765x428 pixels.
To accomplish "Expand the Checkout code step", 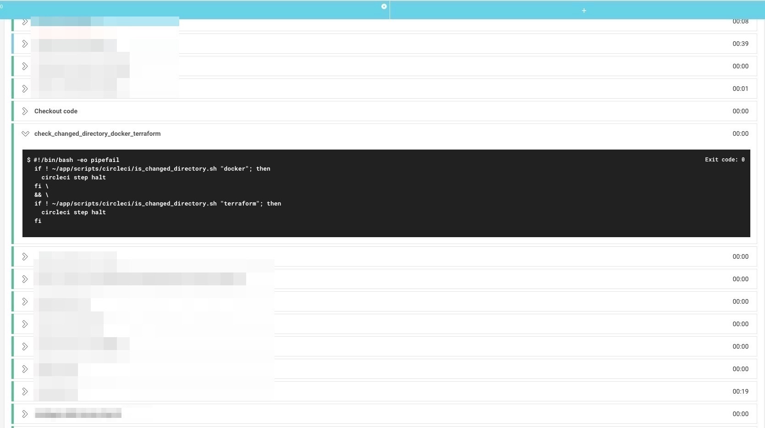I will tap(25, 111).
